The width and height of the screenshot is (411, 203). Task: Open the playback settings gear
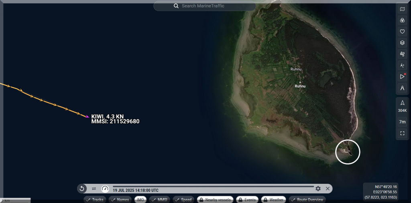318,189
